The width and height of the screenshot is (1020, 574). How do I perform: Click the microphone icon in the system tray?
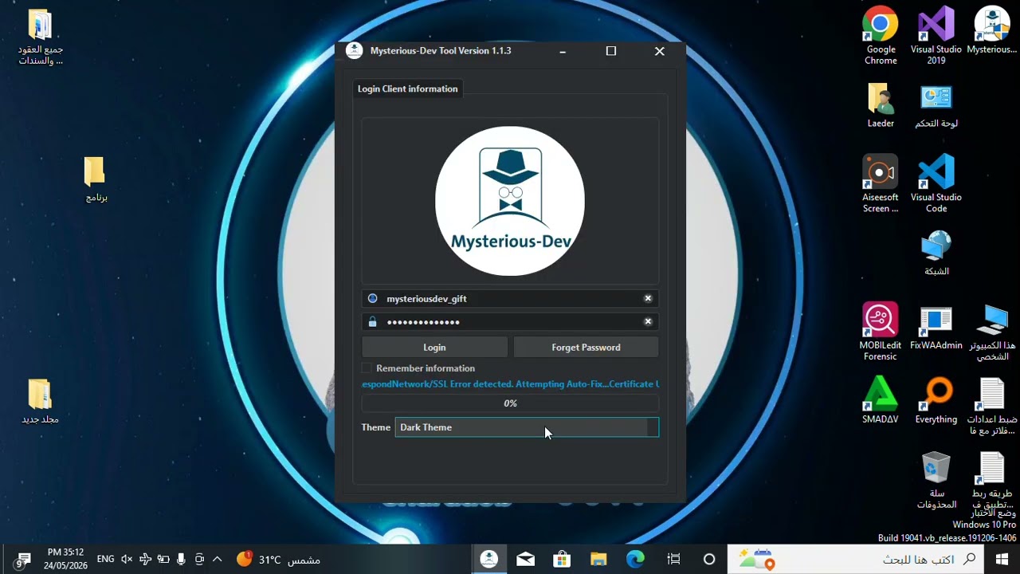point(182,560)
